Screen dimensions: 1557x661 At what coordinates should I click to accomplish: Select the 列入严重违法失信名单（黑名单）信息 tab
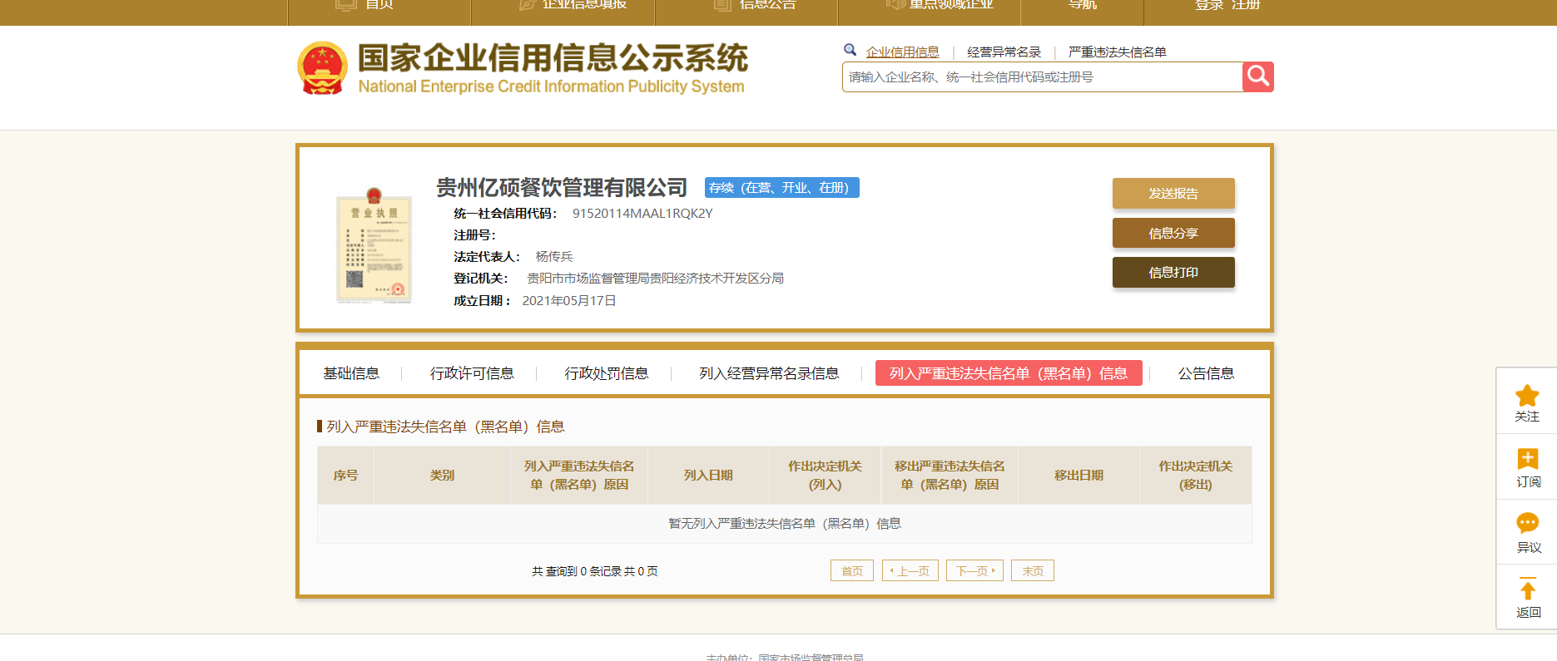1009,373
